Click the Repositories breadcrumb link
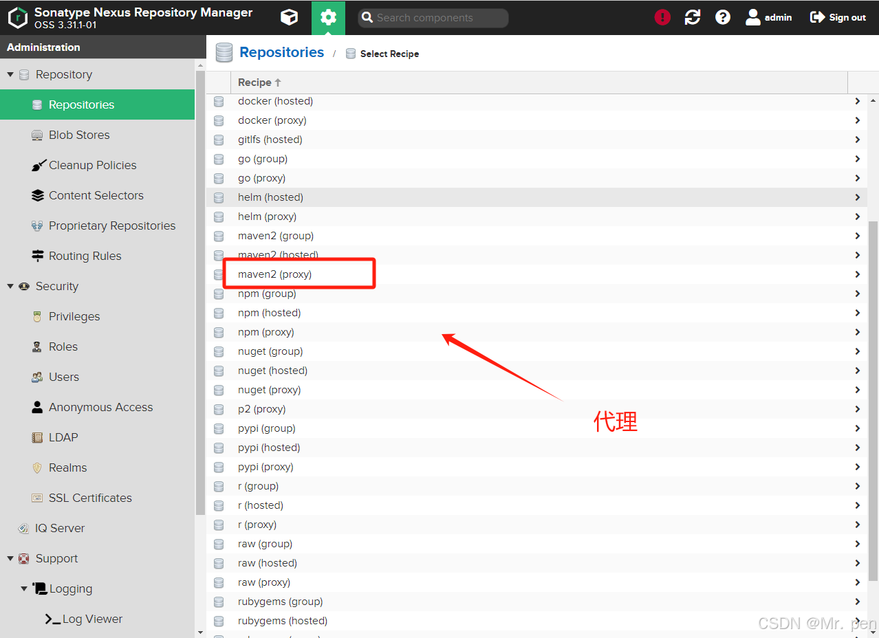 (x=282, y=52)
